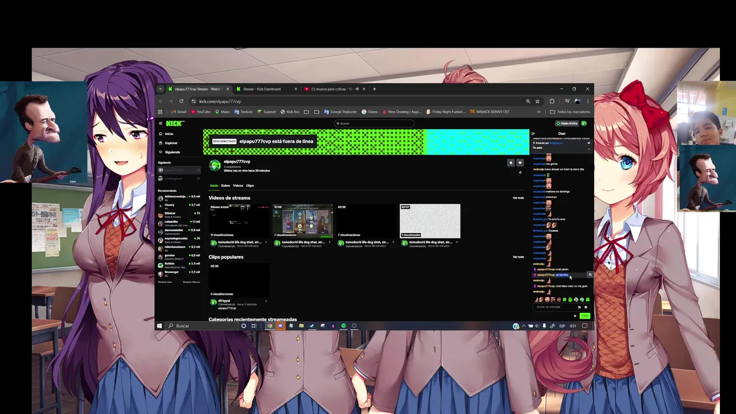Click the taskbar Buscar search box
This screenshot has width=736, height=414.
tap(201, 326)
